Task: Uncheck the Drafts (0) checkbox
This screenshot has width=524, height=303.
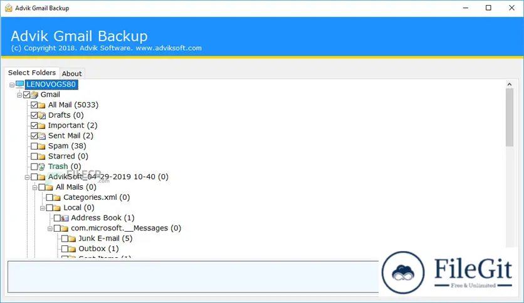Action: 34,115
